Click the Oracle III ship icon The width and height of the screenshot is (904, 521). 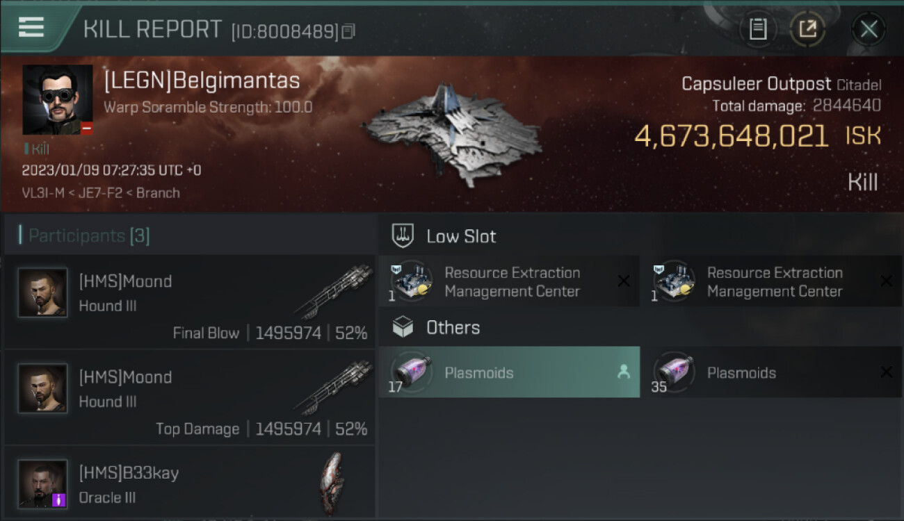(332, 481)
